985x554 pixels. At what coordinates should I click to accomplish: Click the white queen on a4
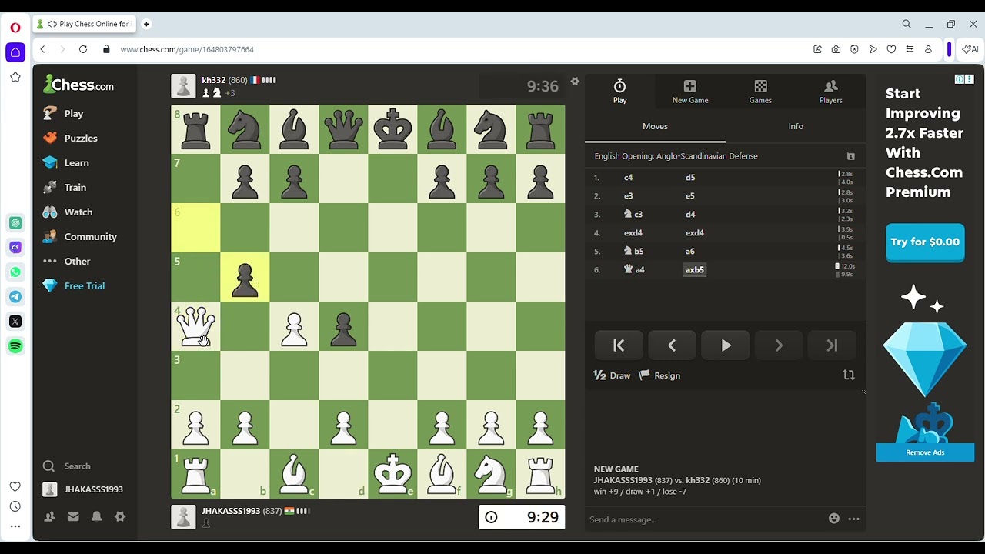click(x=195, y=326)
